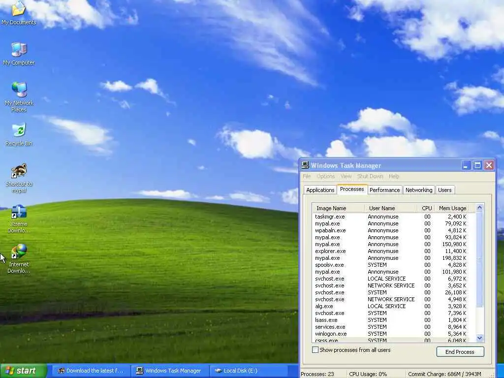
Task: Click the process list scrollbar thumb
Action: point(479,259)
